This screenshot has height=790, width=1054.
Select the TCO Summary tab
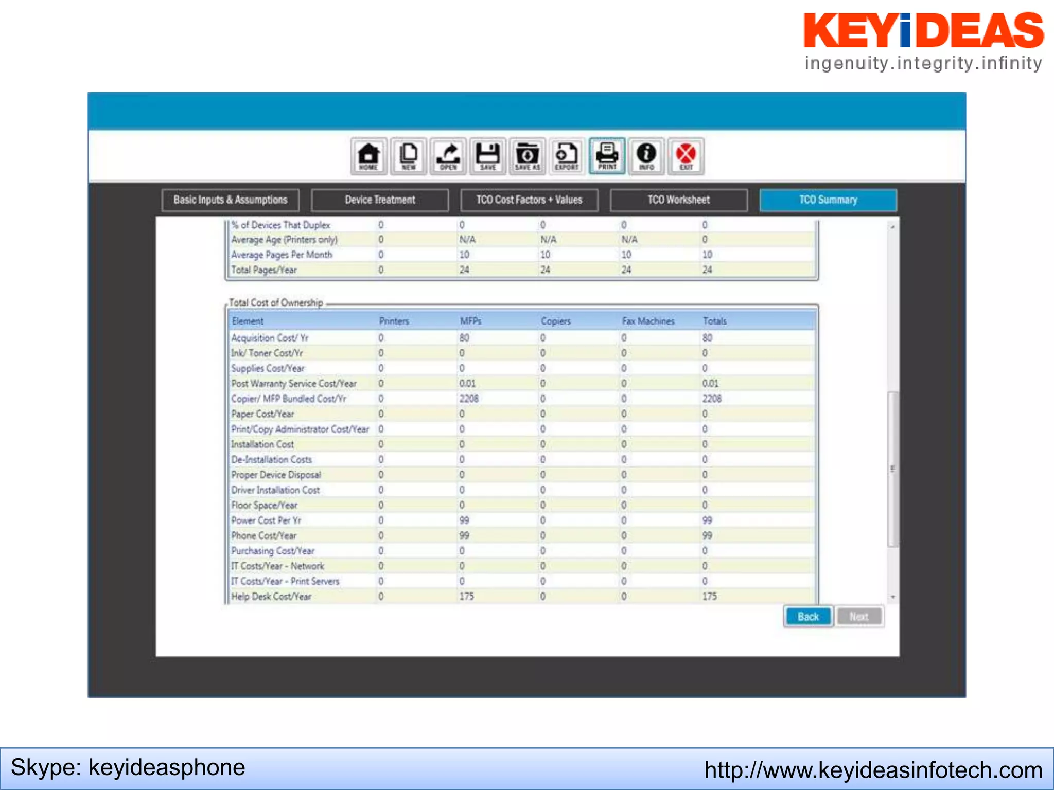point(828,200)
